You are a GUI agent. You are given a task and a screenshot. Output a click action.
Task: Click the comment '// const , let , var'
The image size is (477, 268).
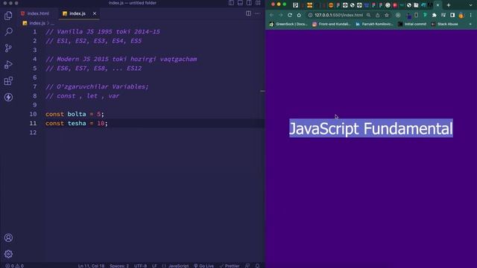(x=83, y=96)
